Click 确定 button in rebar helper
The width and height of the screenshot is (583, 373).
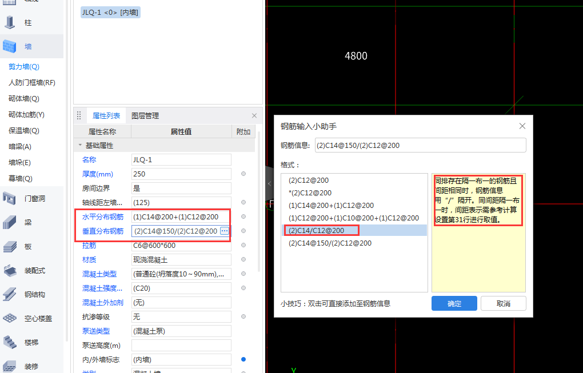coord(454,303)
